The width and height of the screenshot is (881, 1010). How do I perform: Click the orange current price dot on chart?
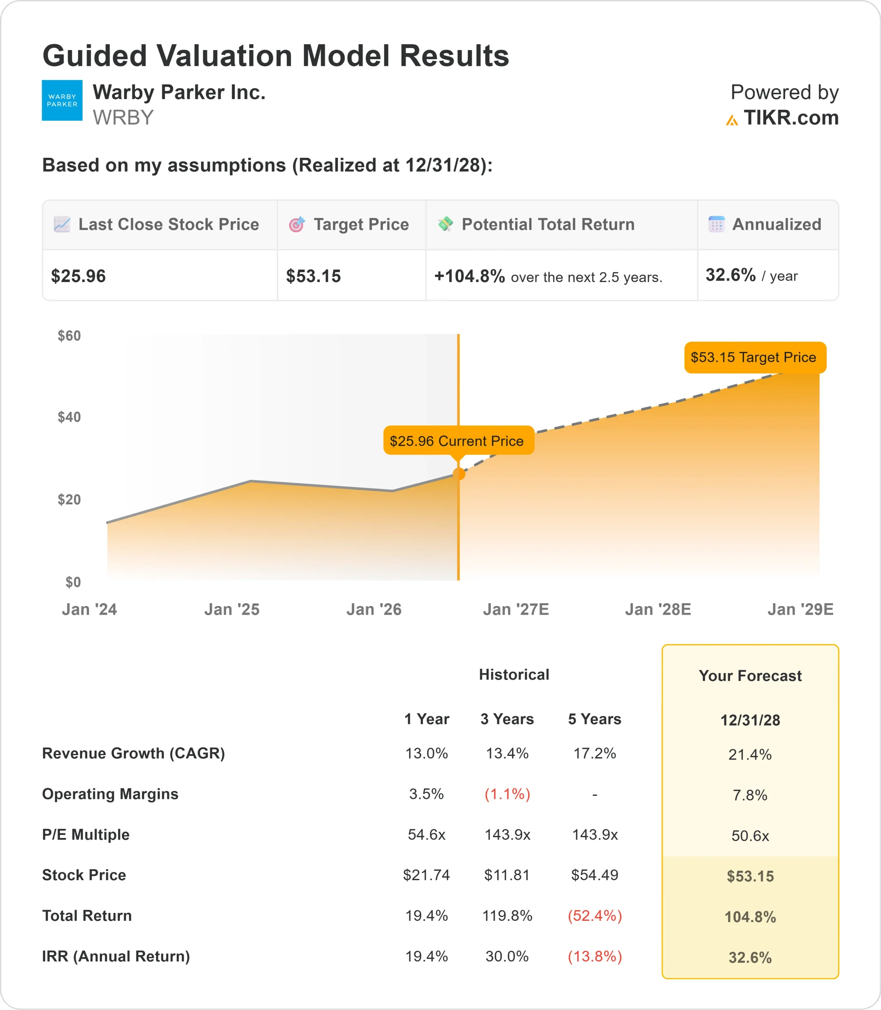[459, 473]
